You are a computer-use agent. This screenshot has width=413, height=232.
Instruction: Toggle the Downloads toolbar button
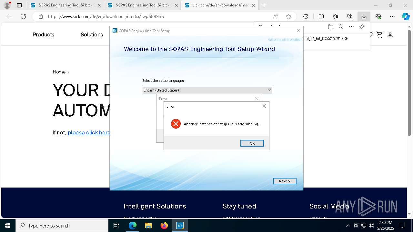coord(364,16)
